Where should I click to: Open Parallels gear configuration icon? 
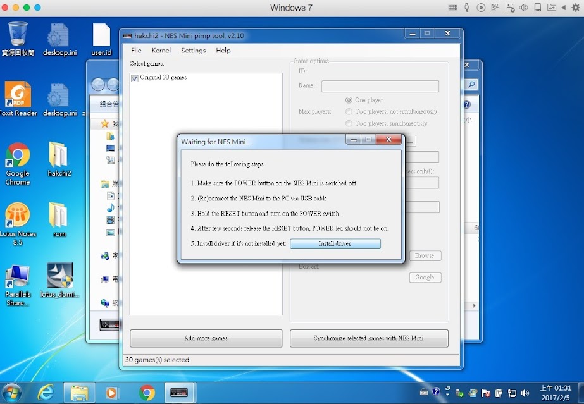click(576, 8)
